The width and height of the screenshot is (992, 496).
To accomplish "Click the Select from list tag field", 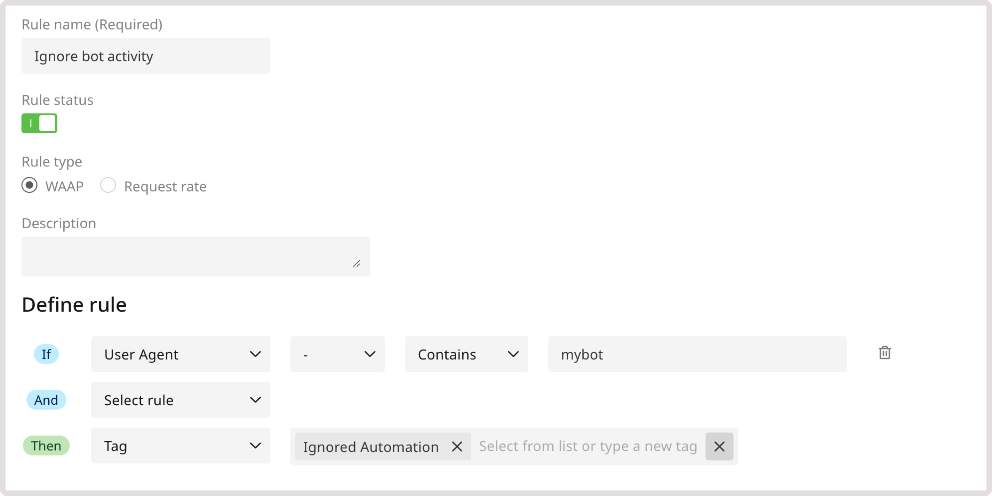I will coord(585,446).
